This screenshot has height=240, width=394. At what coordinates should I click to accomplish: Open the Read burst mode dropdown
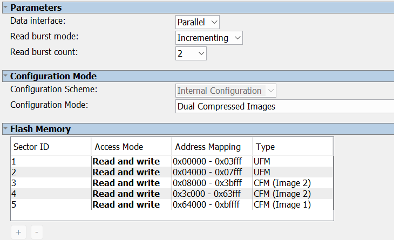pyautogui.click(x=209, y=38)
